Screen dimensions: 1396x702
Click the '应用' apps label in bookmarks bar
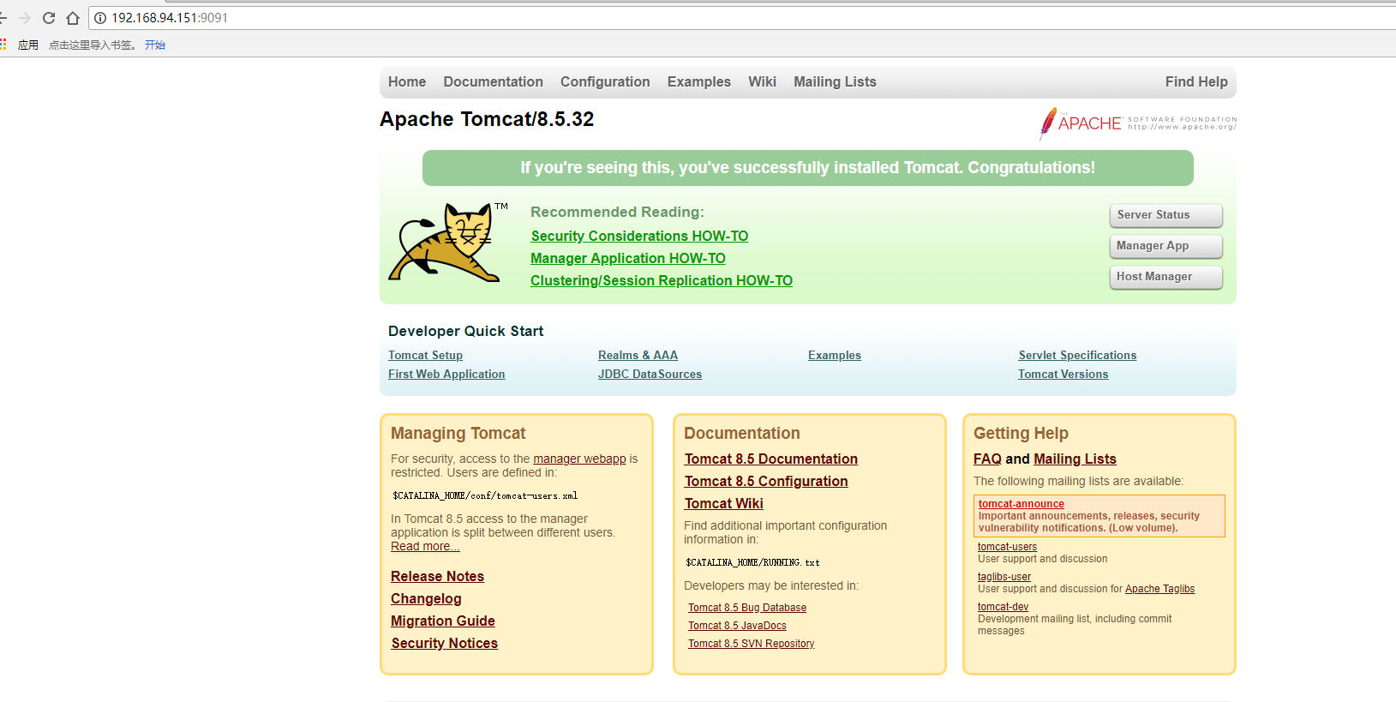coord(28,45)
